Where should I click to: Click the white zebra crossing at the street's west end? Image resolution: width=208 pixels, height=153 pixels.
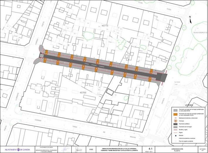(x=42, y=56)
